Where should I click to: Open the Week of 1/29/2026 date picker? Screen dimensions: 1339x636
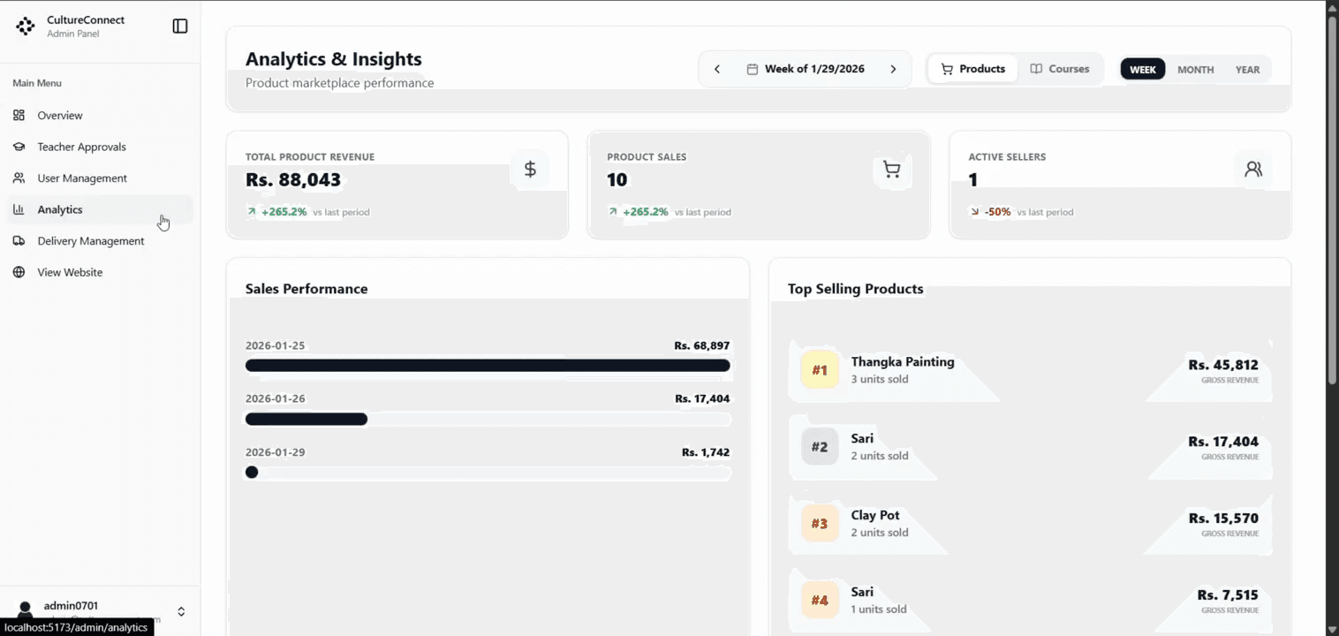[806, 69]
